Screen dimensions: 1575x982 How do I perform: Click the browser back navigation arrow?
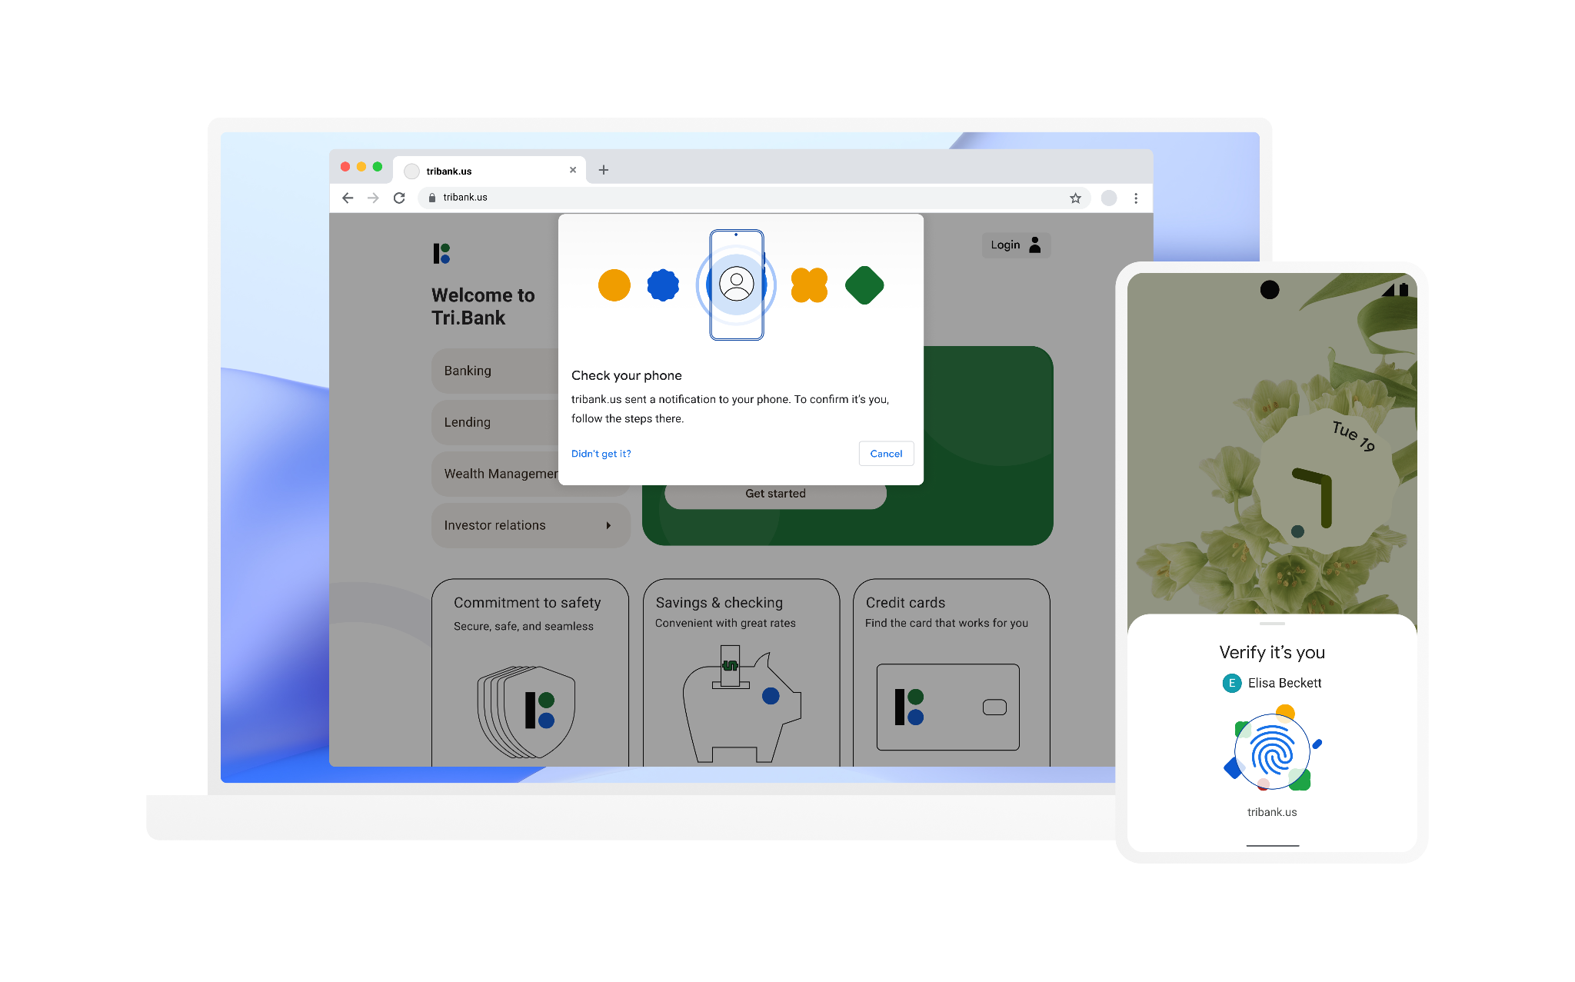coord(348,197)
